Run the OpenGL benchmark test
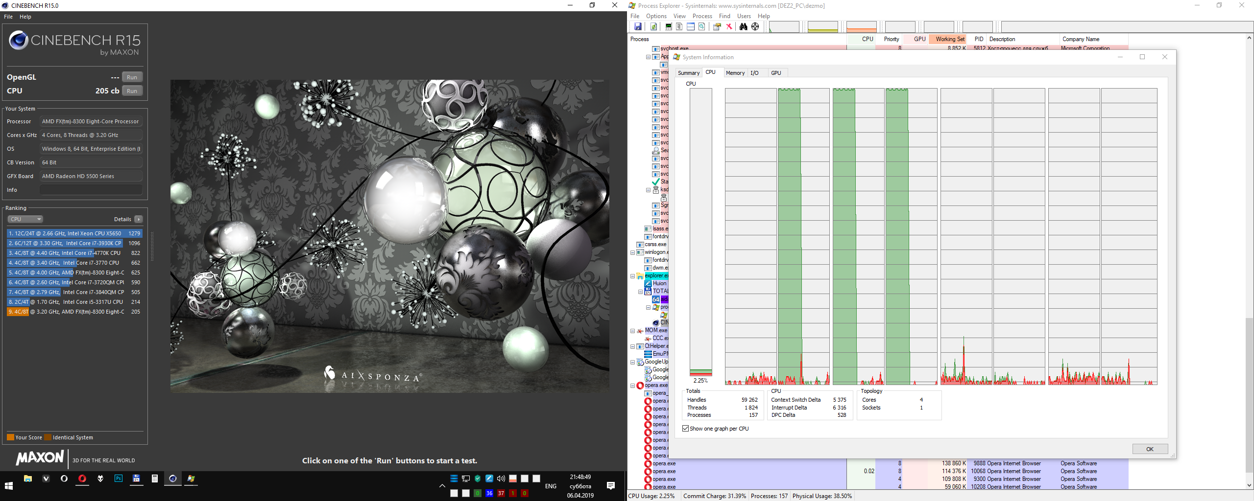 tap(132, 77)
